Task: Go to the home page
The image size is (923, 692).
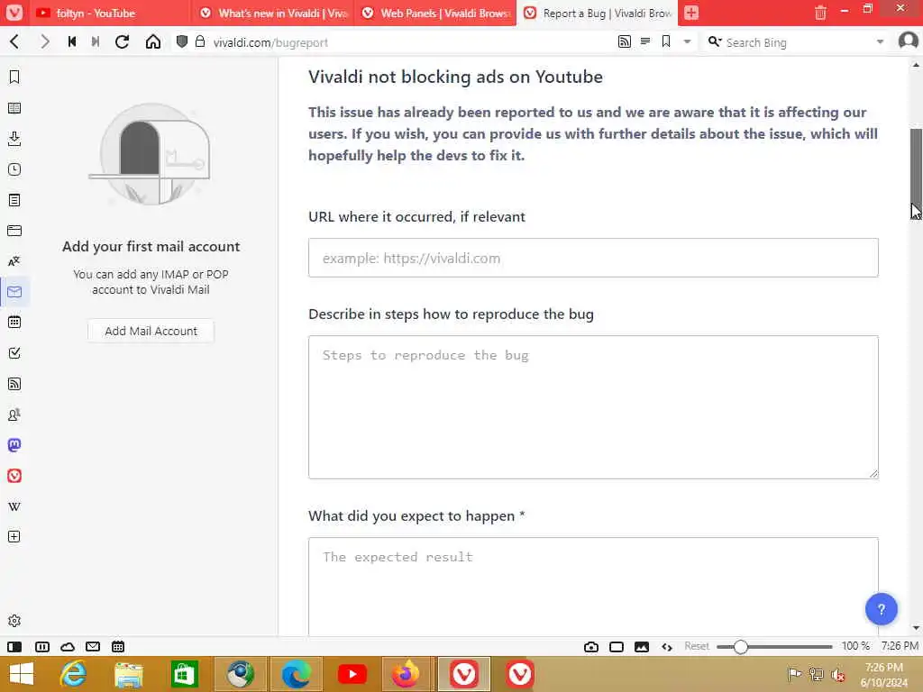Action: pos(153,41)
